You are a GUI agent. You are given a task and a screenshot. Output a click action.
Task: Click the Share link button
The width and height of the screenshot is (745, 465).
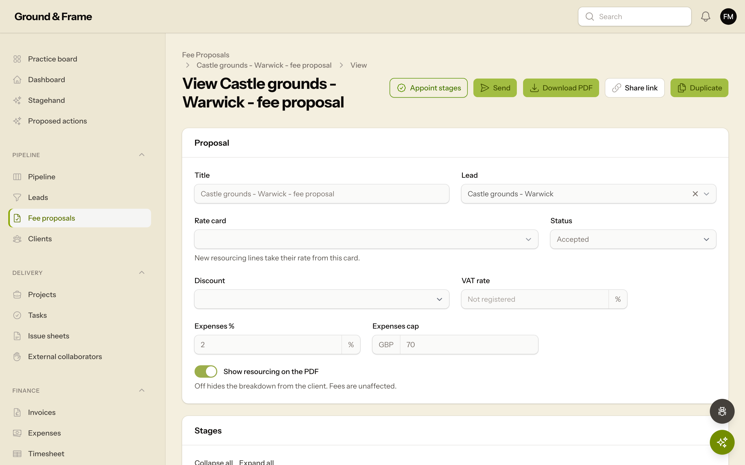tap(635, 88)
